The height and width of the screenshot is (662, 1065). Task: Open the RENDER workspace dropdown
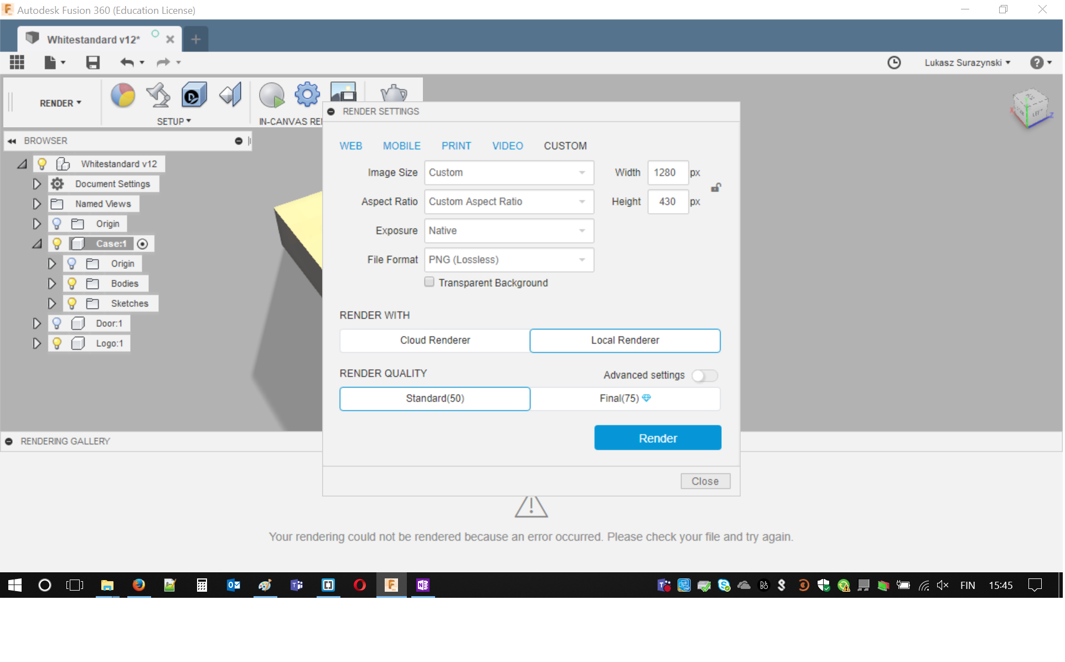[x=61, y=104]
